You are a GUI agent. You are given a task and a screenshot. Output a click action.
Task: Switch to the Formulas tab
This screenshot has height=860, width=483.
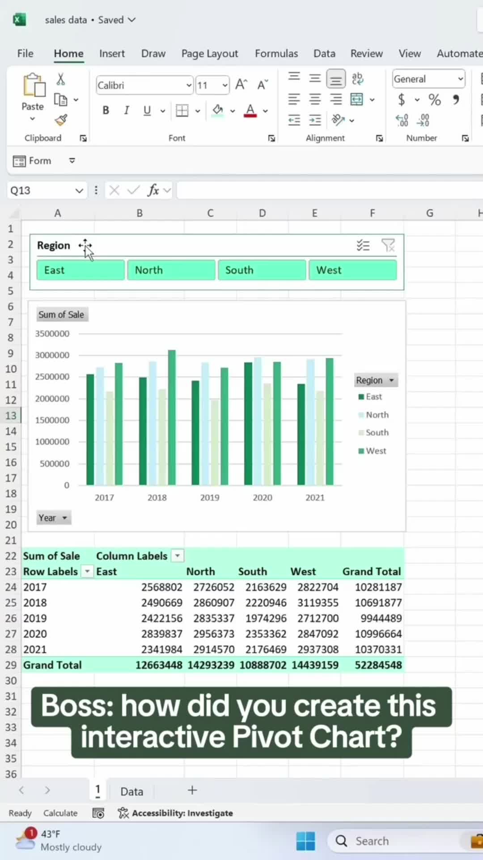pos(276,53)
